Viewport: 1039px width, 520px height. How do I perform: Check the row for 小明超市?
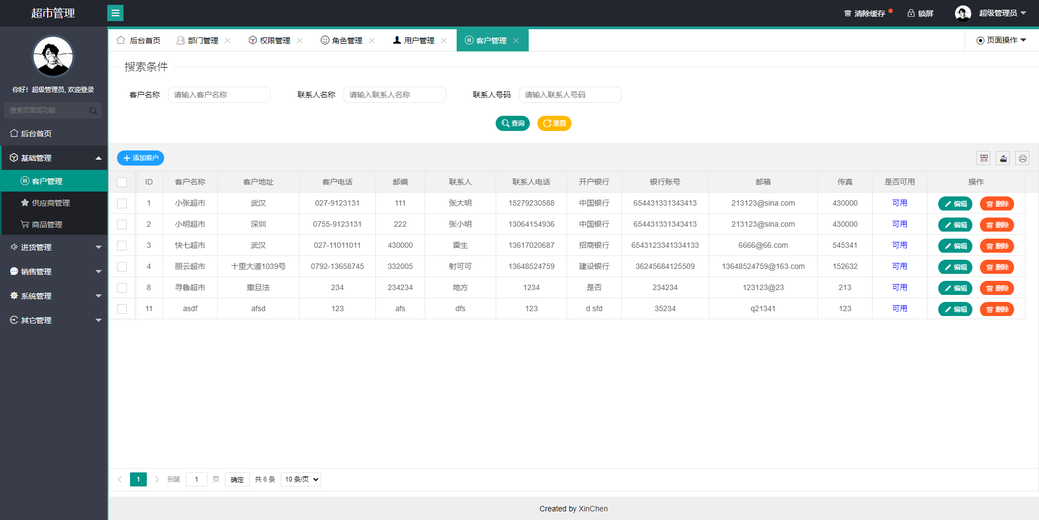(122, 225)
